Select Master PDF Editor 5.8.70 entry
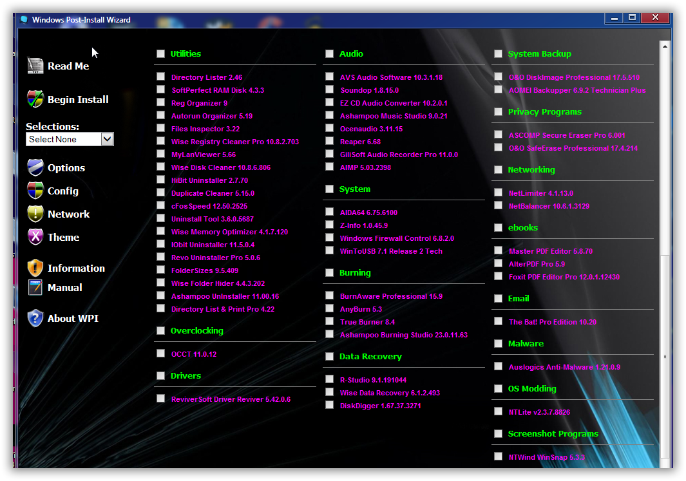This screenshot has width=686, height=481. [551, 251]
